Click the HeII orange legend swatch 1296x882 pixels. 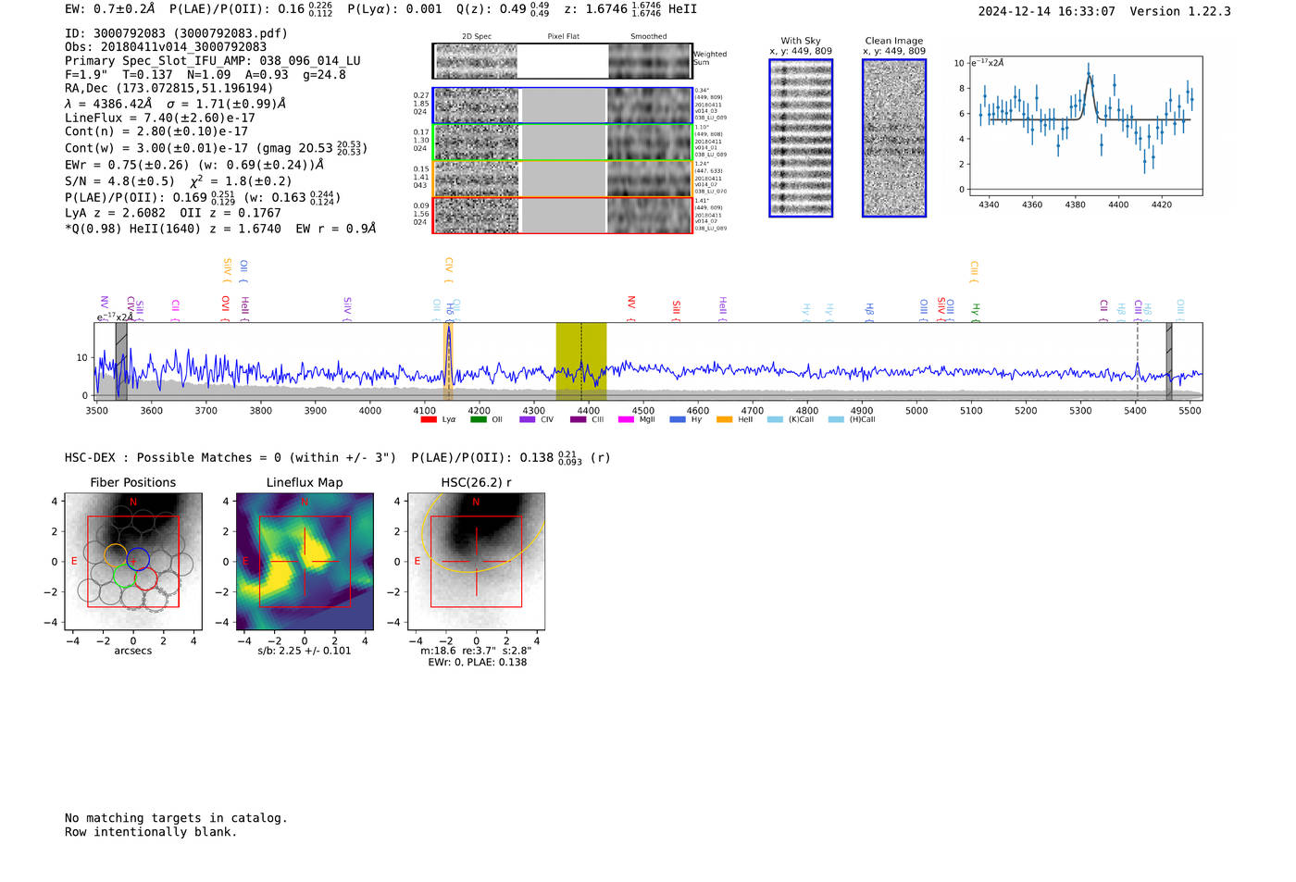point(725,419)
